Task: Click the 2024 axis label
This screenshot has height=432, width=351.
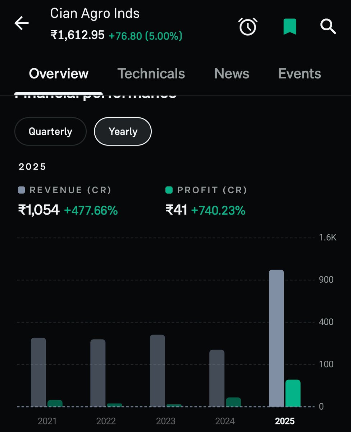Action: pos(225,421)
